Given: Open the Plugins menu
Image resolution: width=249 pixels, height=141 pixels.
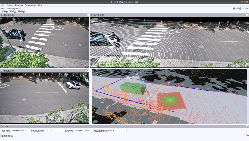Looking at the screenshot, I should click(x=10, y=5).
